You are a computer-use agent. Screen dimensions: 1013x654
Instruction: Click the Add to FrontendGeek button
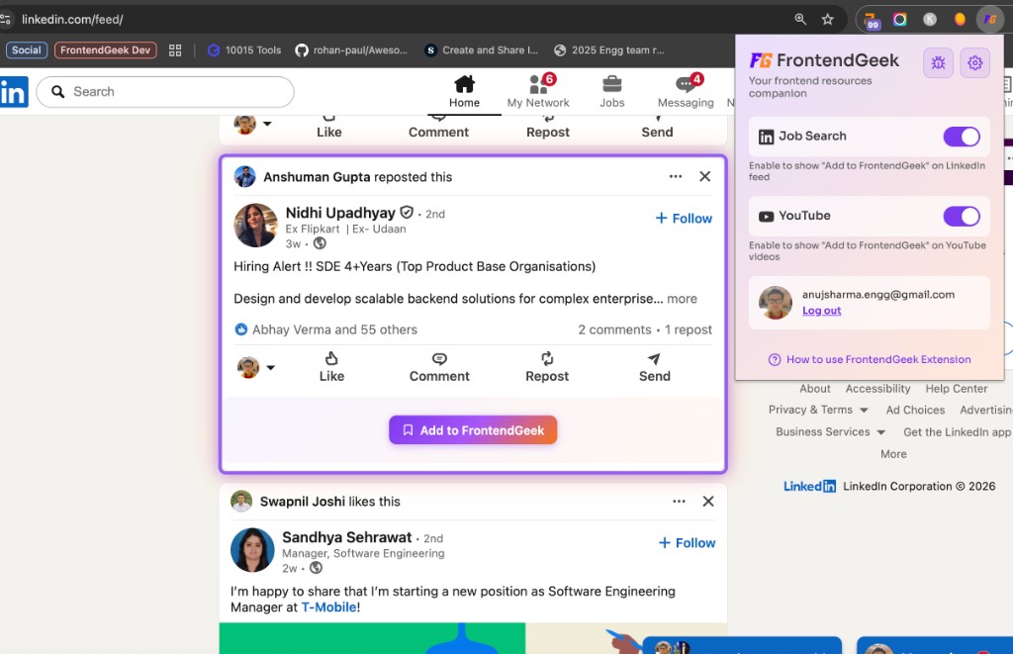click(473, 430)
